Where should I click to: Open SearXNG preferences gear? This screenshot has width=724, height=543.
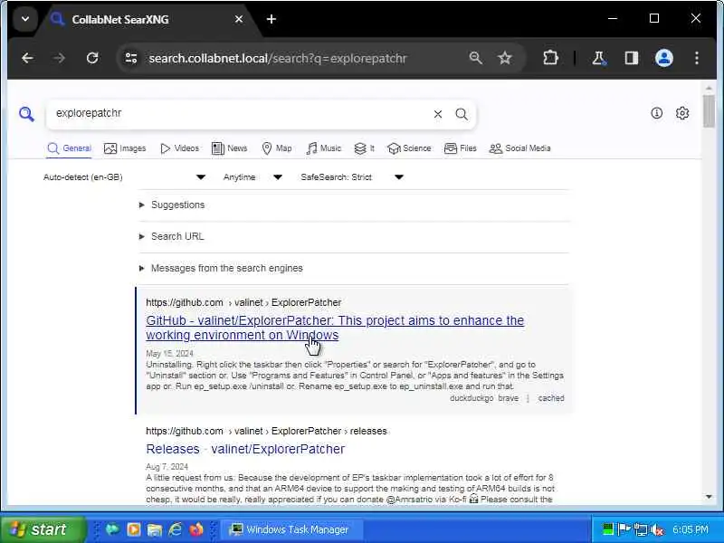tap(682, 113)
